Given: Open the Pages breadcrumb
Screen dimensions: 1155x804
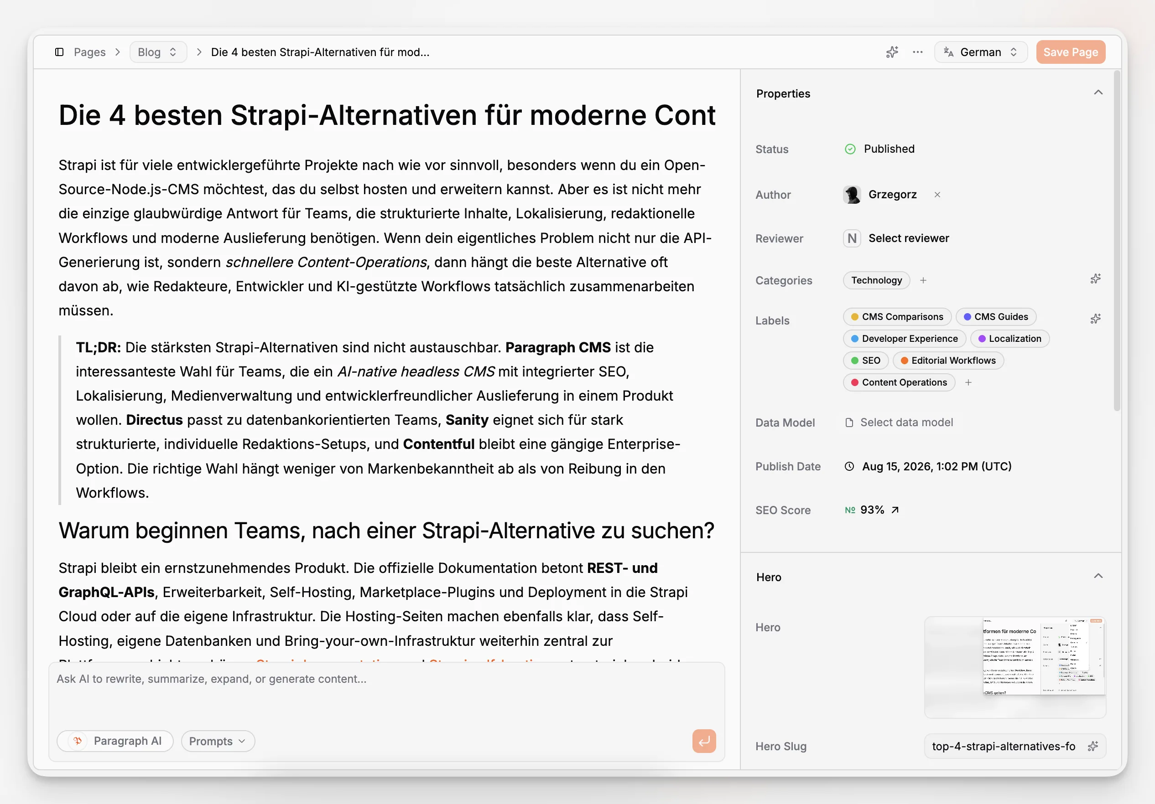Looking at the screenshot, I should tap(89, 52).
